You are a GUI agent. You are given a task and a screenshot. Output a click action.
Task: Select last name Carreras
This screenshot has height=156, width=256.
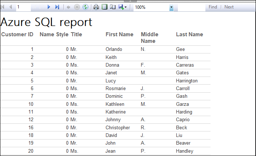[185, 65]
